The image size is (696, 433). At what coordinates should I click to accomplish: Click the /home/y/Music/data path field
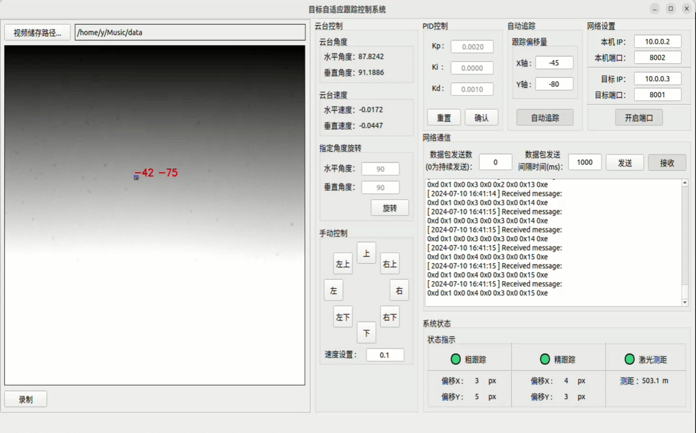tap(190, 32)
